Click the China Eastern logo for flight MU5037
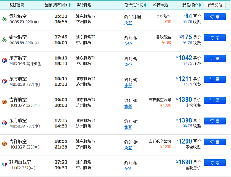Screen dimensions: 231x177 [x=4, y=122]
